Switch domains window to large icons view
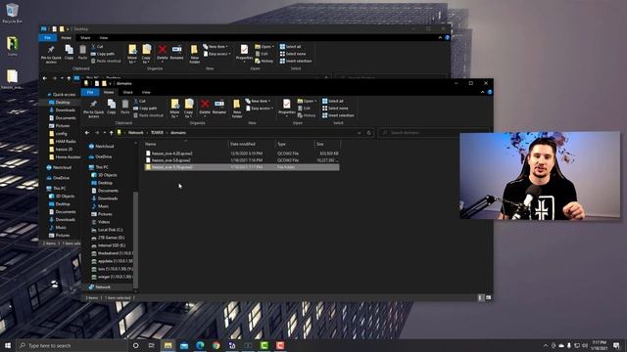Image resolution: width=627 pixels, height=352 pixels. tap(488, 297)
